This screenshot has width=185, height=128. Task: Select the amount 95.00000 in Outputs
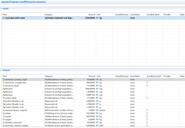click(91, 79)
